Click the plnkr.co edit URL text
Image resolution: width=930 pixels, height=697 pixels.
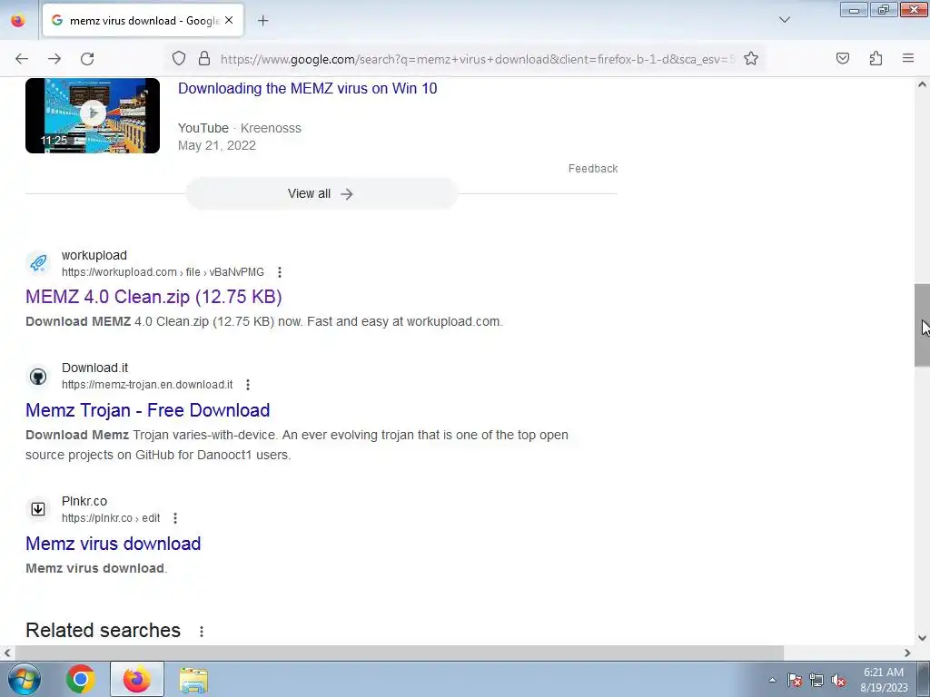tap(110, 518)
